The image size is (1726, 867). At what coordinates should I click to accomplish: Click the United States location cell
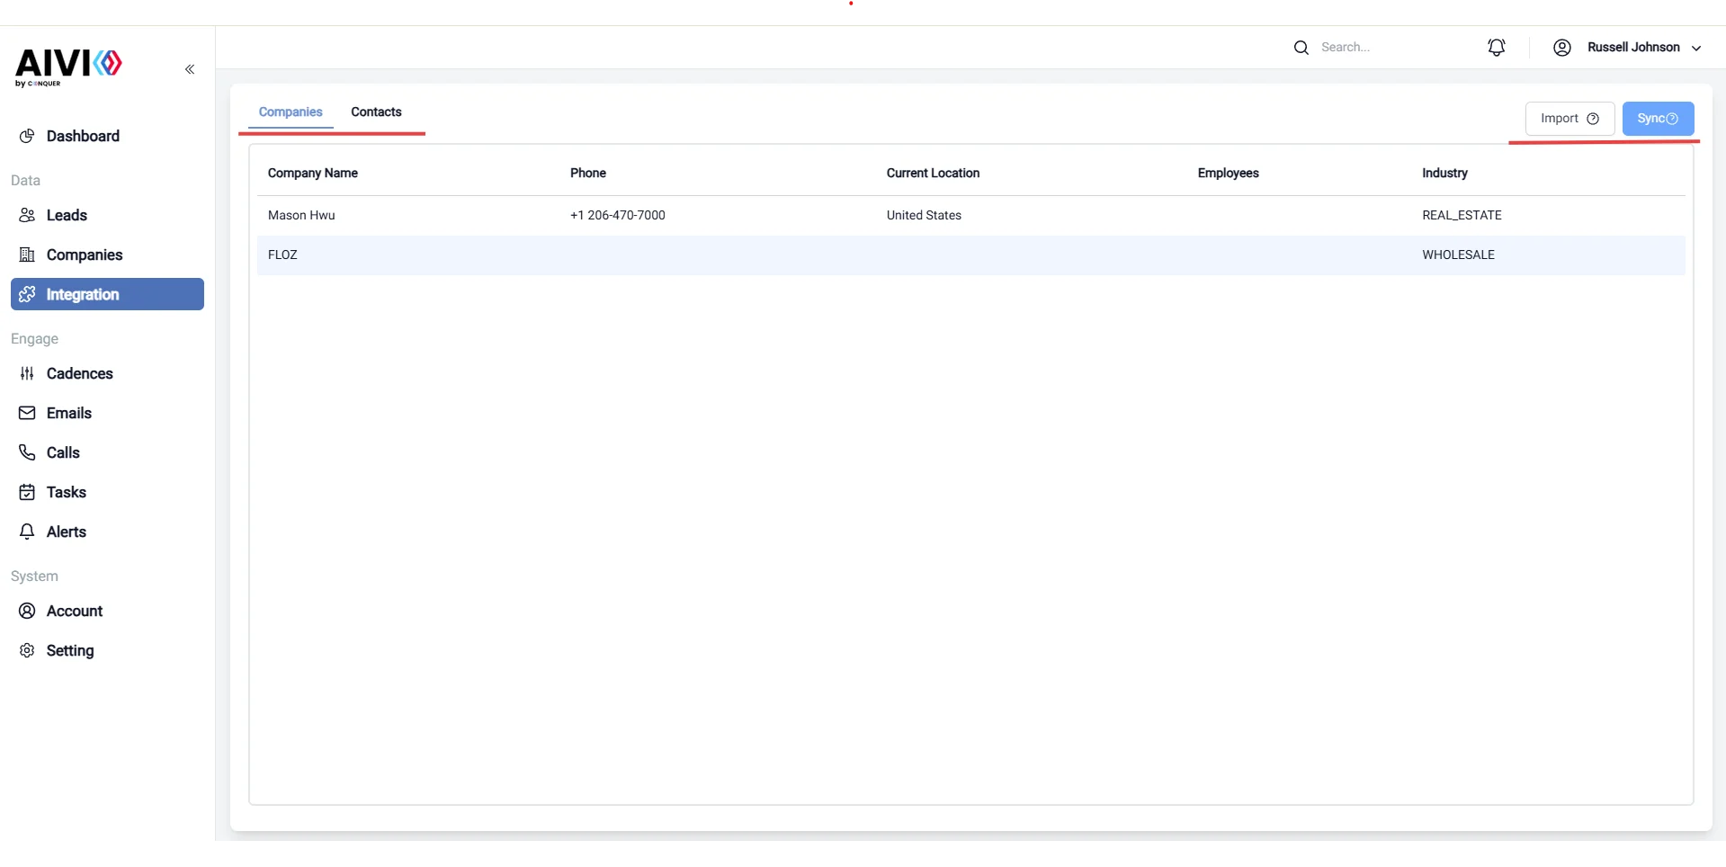click(924, 216)
